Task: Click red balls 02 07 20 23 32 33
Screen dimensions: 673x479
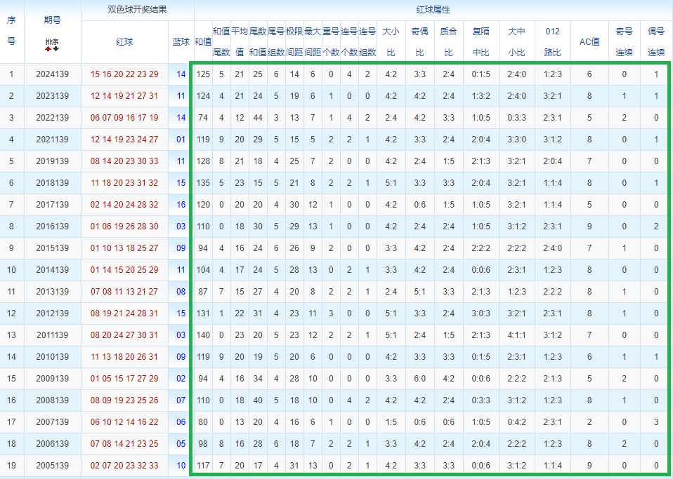Action: tap(124, 465)
